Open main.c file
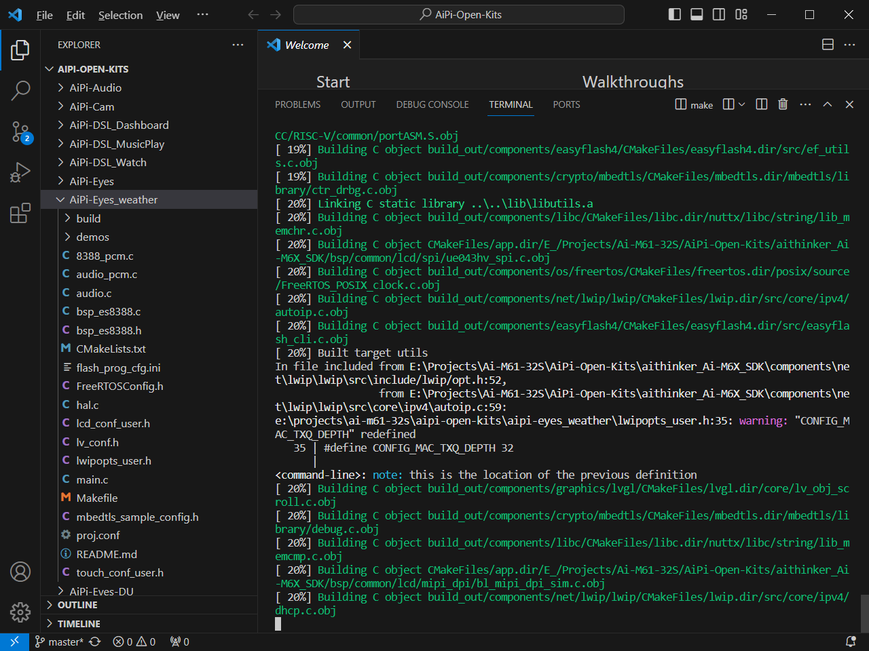This screenshot has height=651, width=869. pos(149,479)
